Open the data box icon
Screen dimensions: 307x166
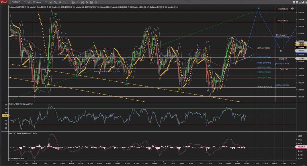(73, 2)
